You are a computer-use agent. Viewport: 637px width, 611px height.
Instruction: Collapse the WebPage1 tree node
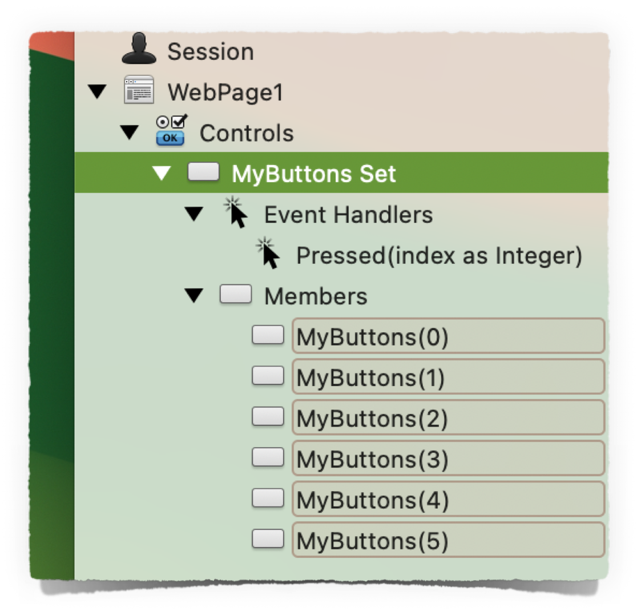[97, 90]
